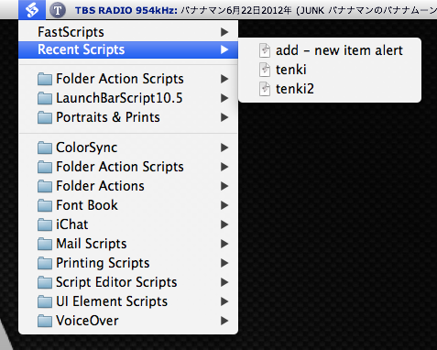This screenshot has width=437, height=350.
Task: Open the Printing Scripts folder
Action: (128, 263)
